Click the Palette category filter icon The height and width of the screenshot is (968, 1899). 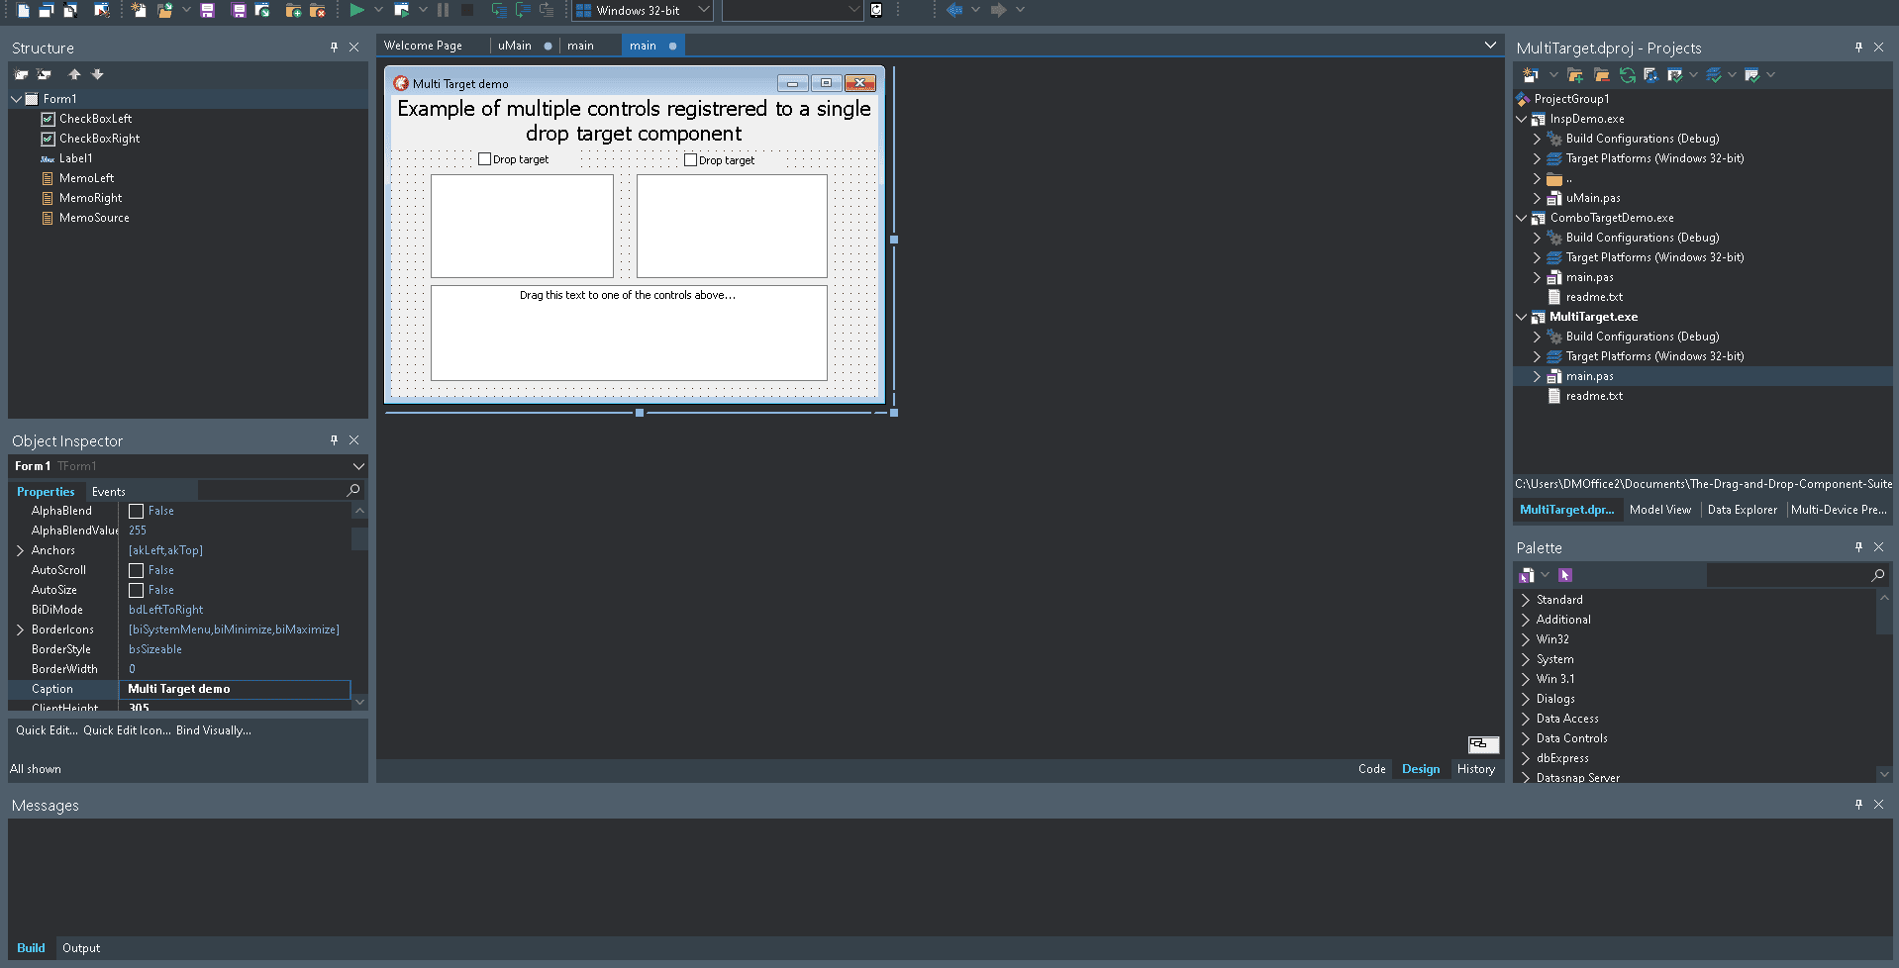coord(1527,575)
